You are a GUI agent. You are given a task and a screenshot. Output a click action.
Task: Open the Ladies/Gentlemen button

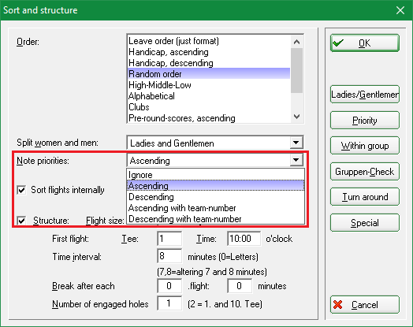coord(365,95)
